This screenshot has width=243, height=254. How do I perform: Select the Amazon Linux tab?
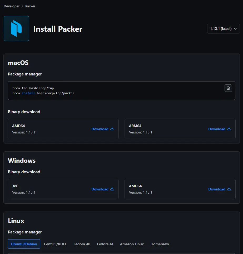point(132,244)
